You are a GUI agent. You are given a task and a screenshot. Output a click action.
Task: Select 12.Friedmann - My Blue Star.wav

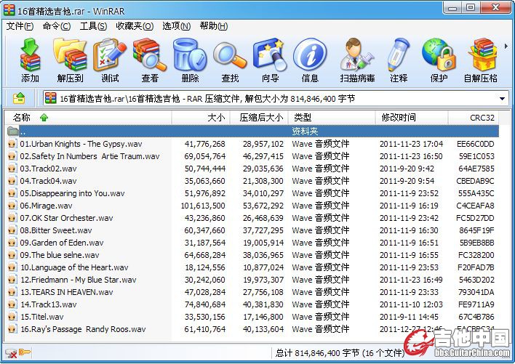coord(78,280)
